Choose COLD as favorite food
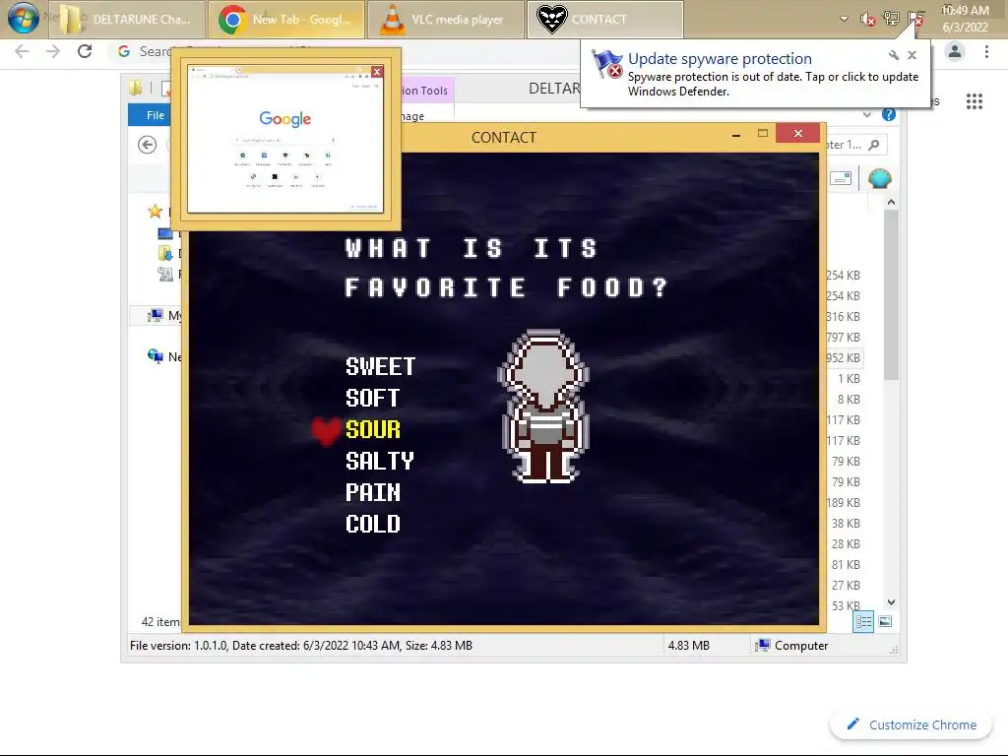Viewport: 1008px width, 756px height. (x=373, y=524)
